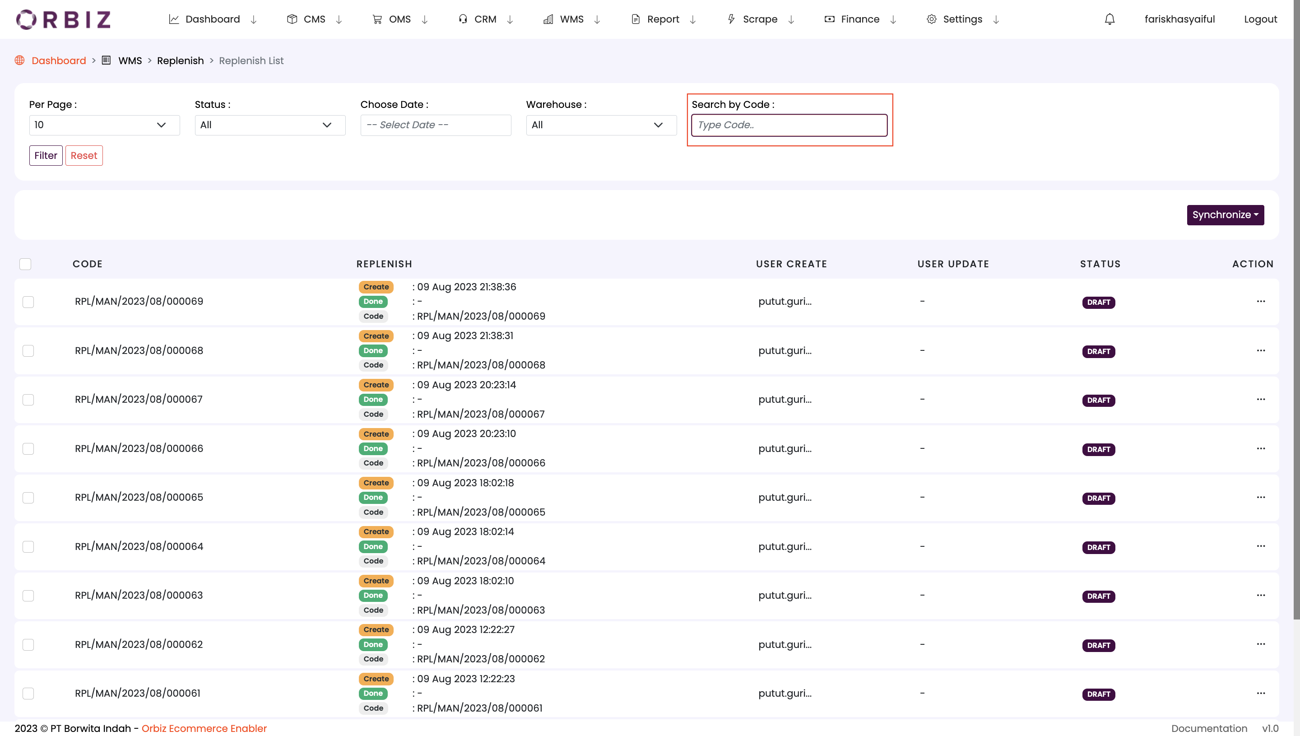
Task: Focus the Search by Code field
Action: tap(789, 125)
